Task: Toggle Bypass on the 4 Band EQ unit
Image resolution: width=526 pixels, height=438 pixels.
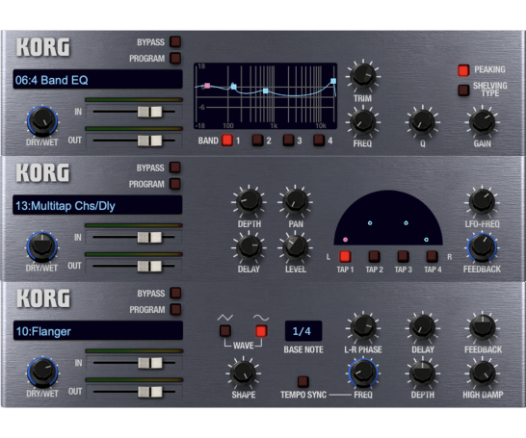Action: click(x=175, y=42)
